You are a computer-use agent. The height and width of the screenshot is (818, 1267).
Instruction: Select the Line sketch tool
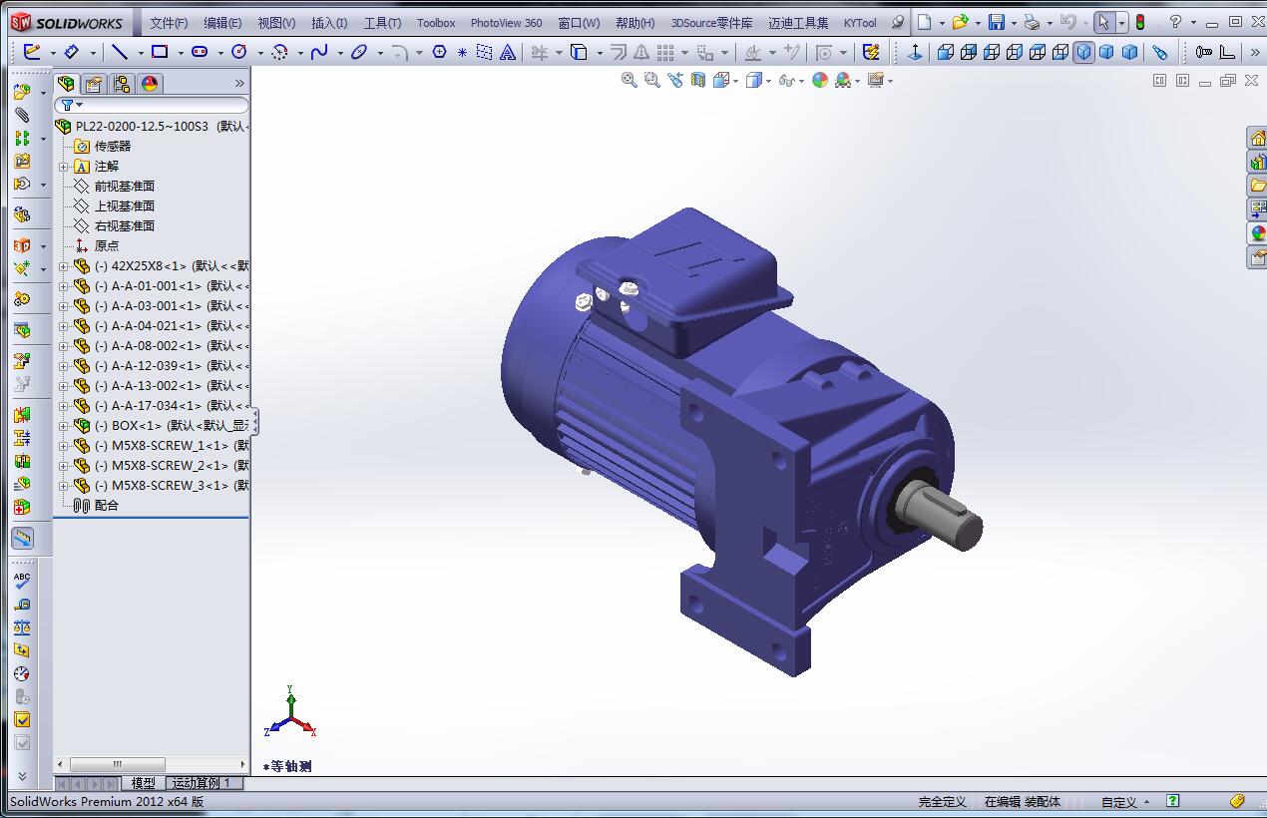[x=120, y=52]
